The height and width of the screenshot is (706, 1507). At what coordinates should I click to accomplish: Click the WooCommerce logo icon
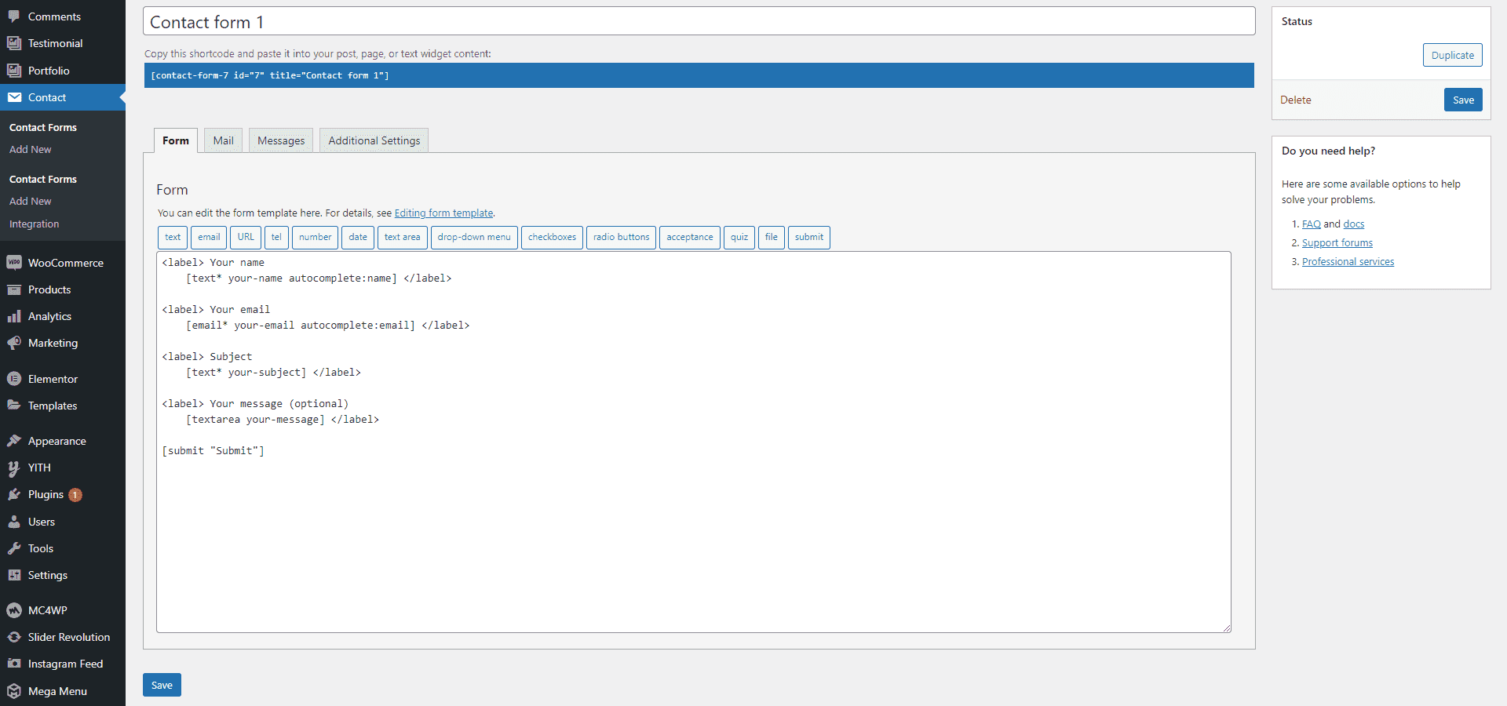(14, 263)
